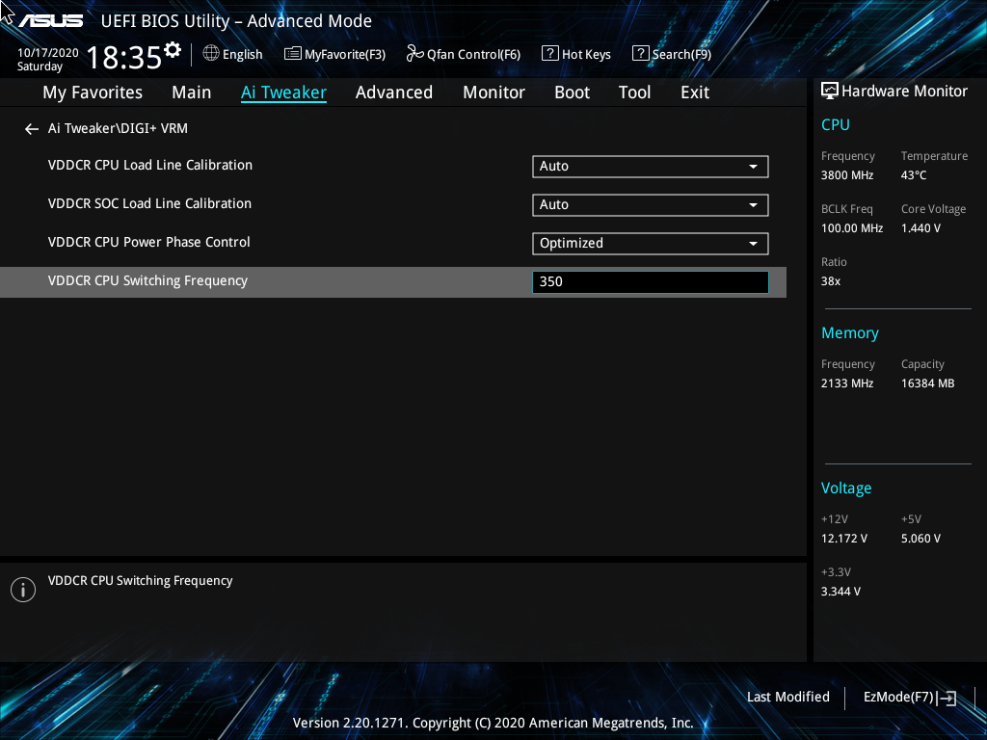987x740 pixels.
Task: Click the Ai Tweaker\DIGI+ VRM breadcrumb text
Action: click(x=118, y=128)
